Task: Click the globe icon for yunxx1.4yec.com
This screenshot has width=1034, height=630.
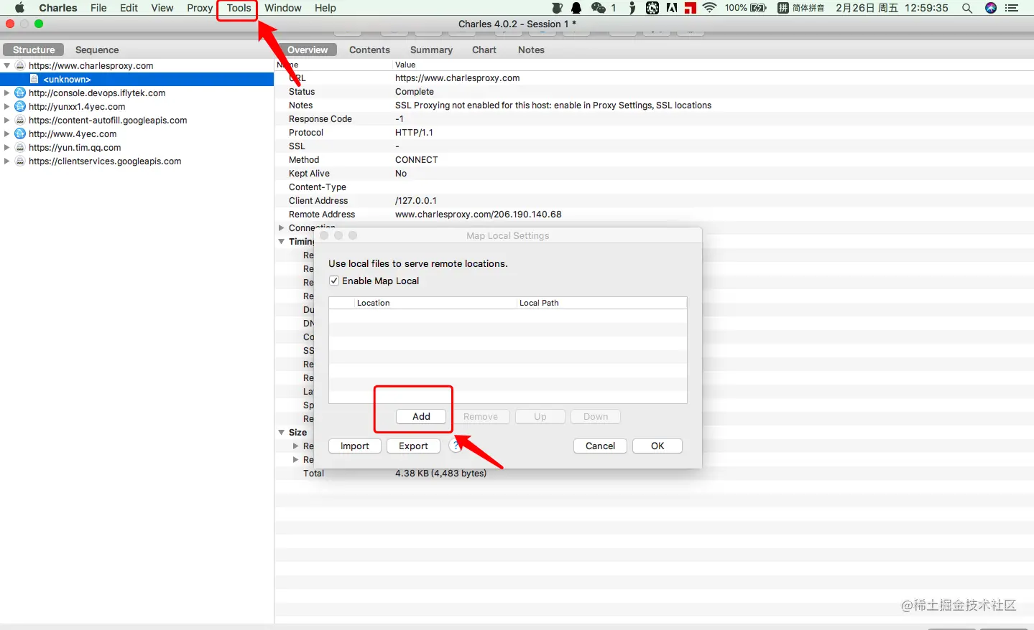Action: tap(20, 106)
